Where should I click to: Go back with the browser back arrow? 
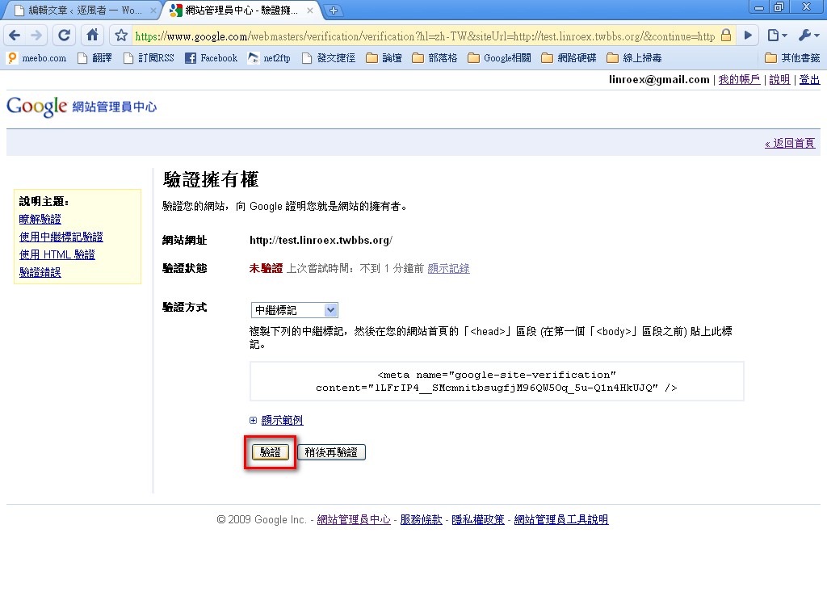coord(15,36)
